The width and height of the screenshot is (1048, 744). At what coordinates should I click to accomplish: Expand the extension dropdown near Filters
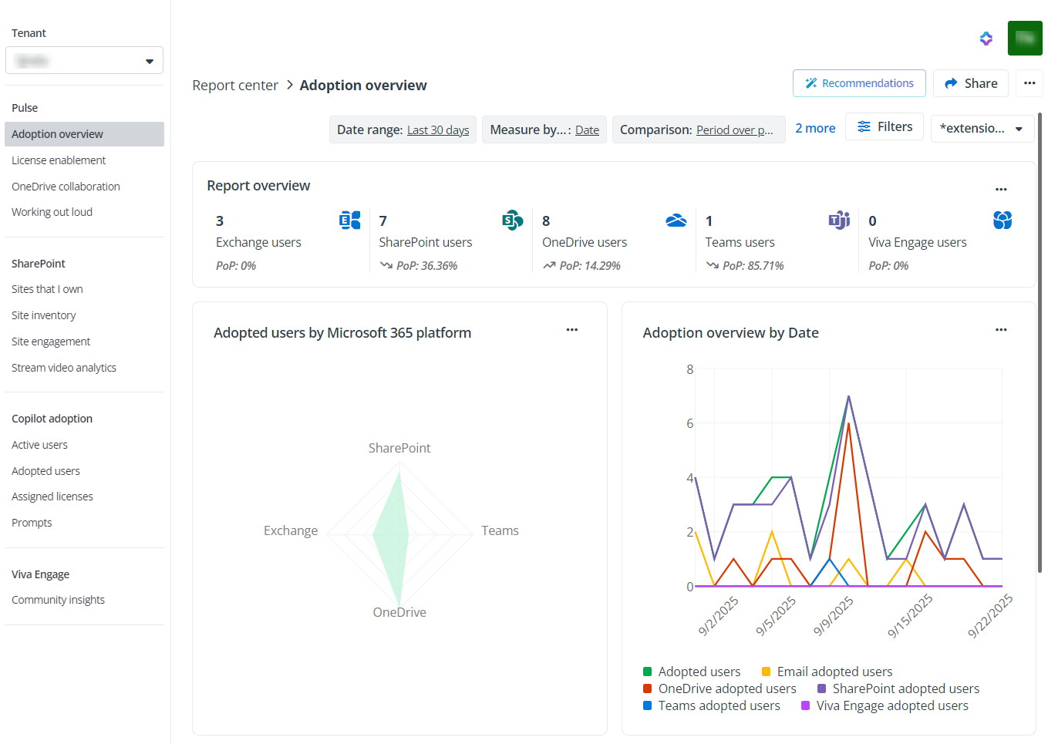pyautogui.click(x=982, y=128)
